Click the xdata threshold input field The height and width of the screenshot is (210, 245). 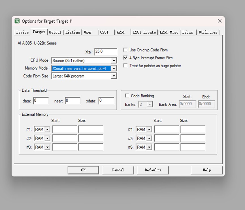click(106, 101)
